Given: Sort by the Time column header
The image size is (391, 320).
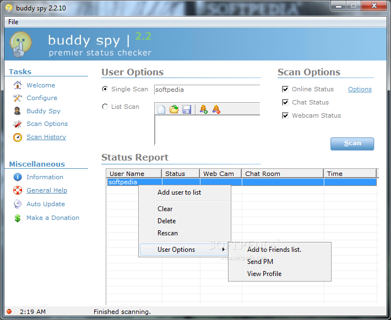Looking at the screenshot, I should tap(350, 174).
